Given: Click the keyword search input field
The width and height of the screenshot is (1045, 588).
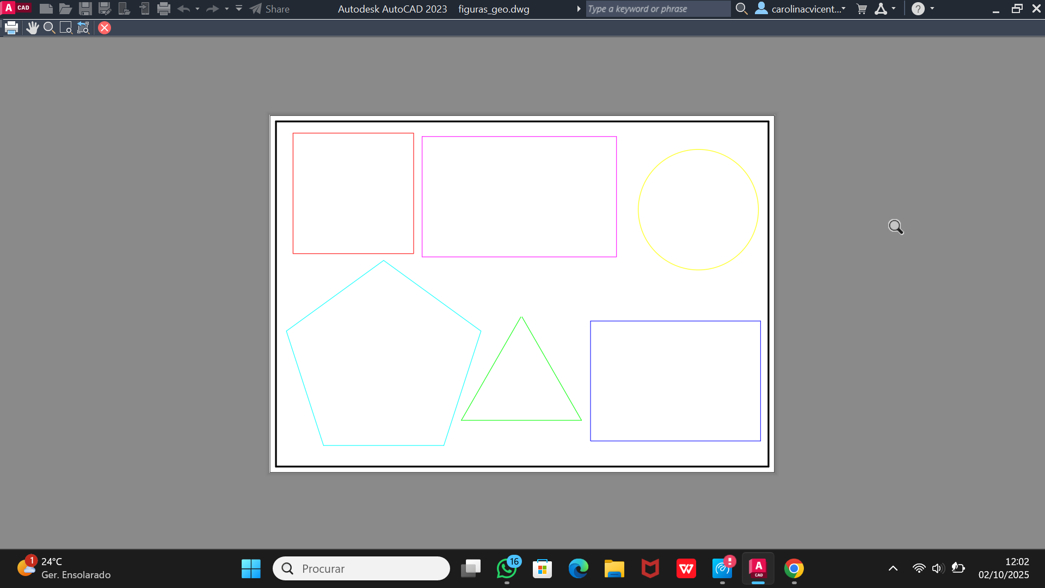Looking at the screenshot, I should 657,9.
